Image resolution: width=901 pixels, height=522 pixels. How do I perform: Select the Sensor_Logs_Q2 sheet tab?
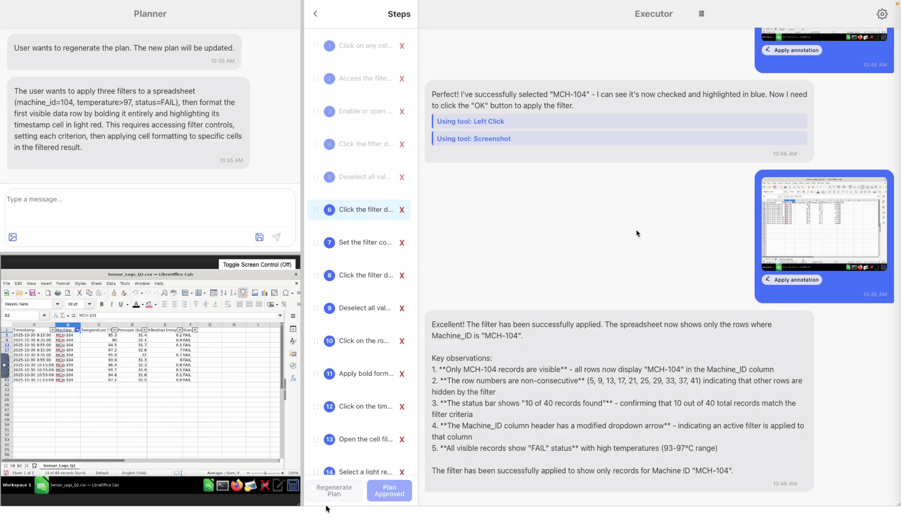[59, 466]
